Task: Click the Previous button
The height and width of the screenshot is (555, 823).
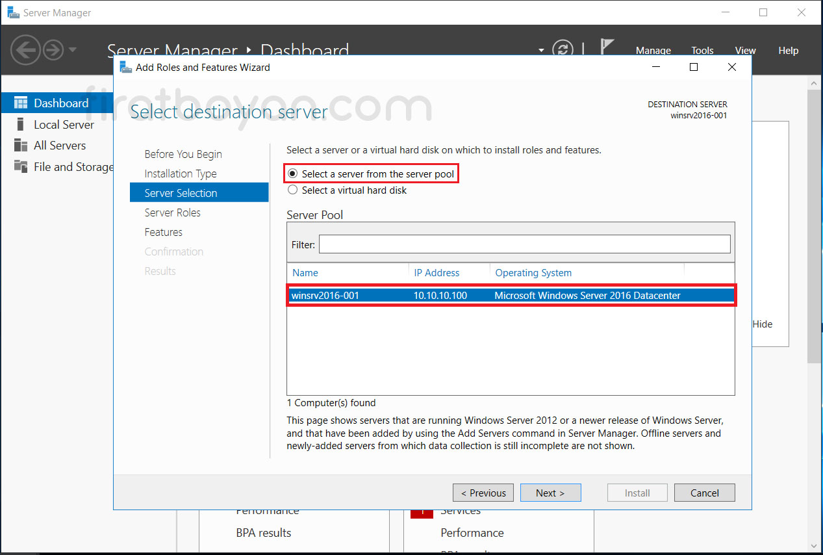Action: [483, 493]
